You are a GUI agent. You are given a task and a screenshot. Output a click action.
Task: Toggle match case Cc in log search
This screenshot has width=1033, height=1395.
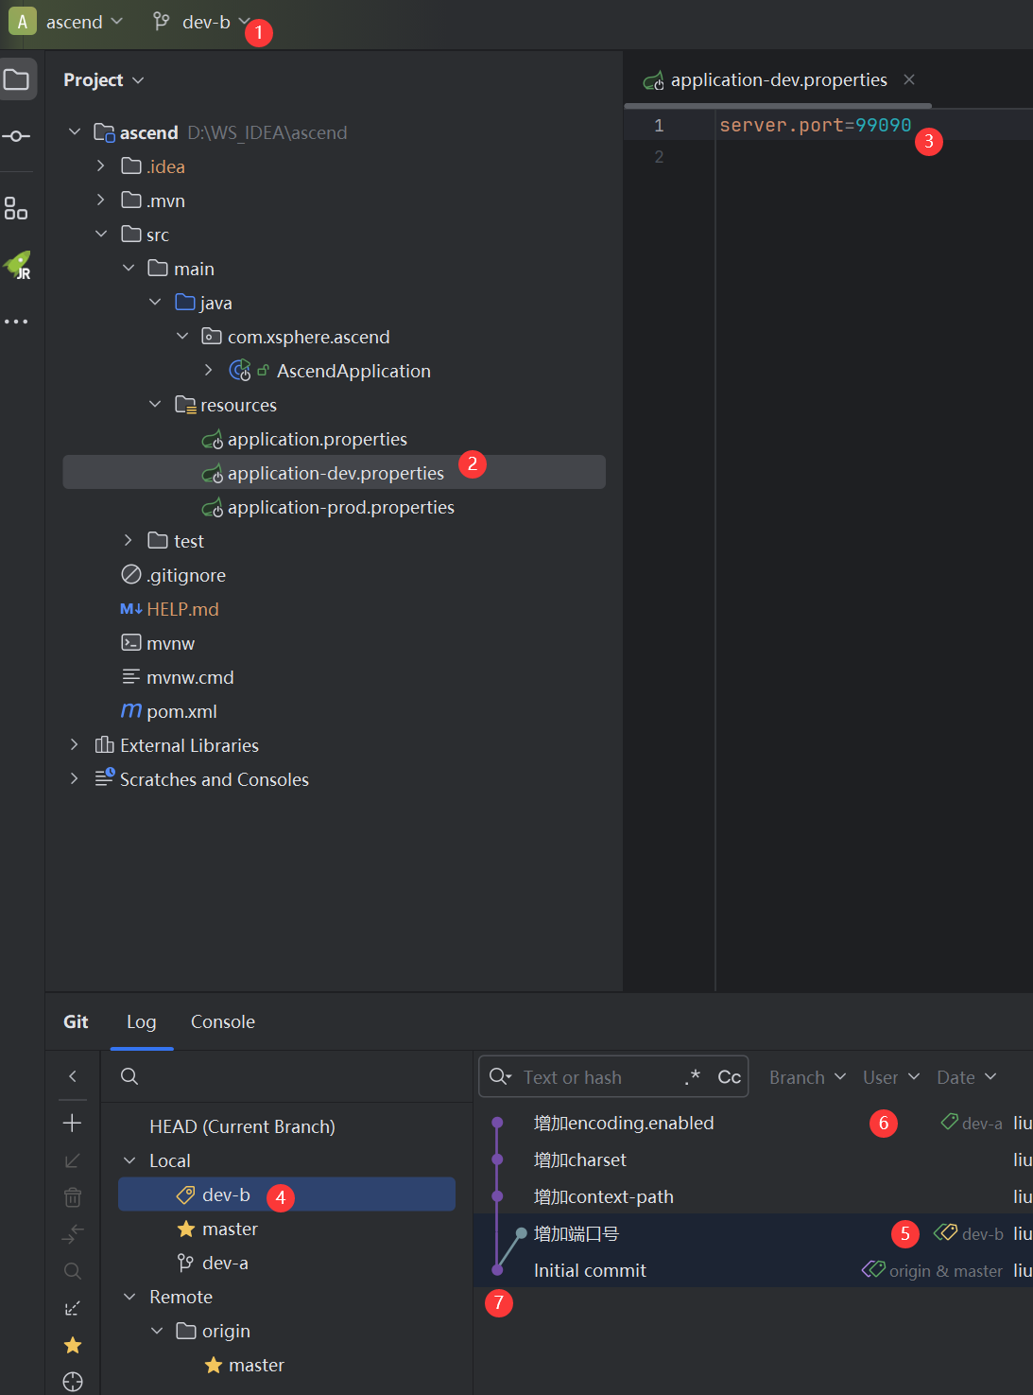(729, 1077)
